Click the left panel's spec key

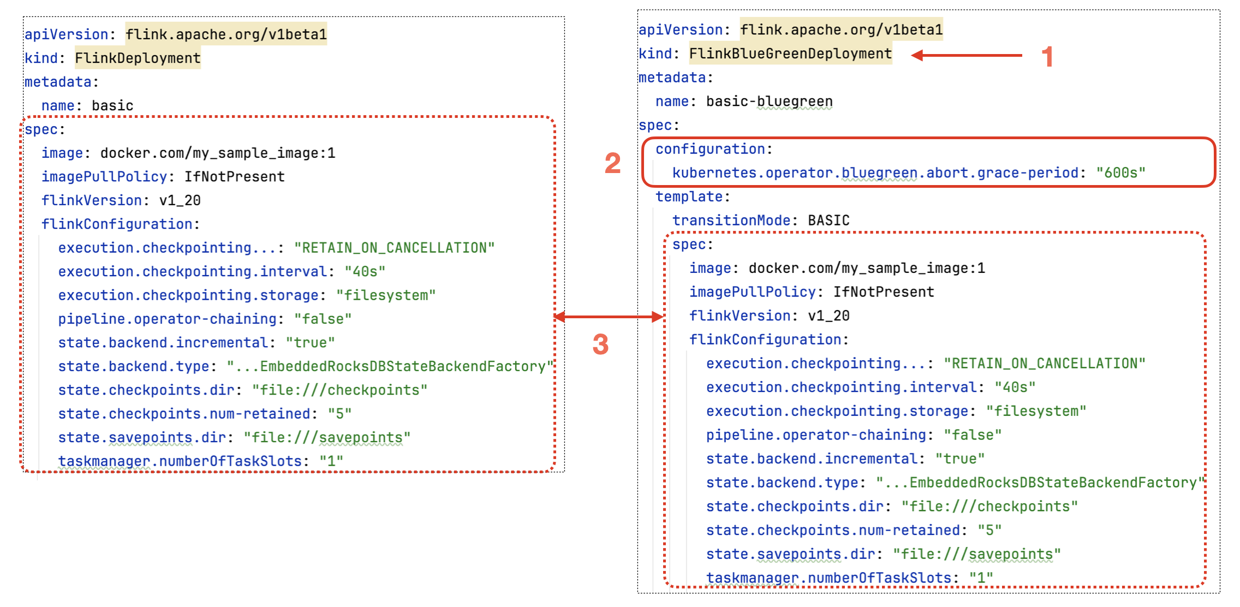[x=41, y=129]
